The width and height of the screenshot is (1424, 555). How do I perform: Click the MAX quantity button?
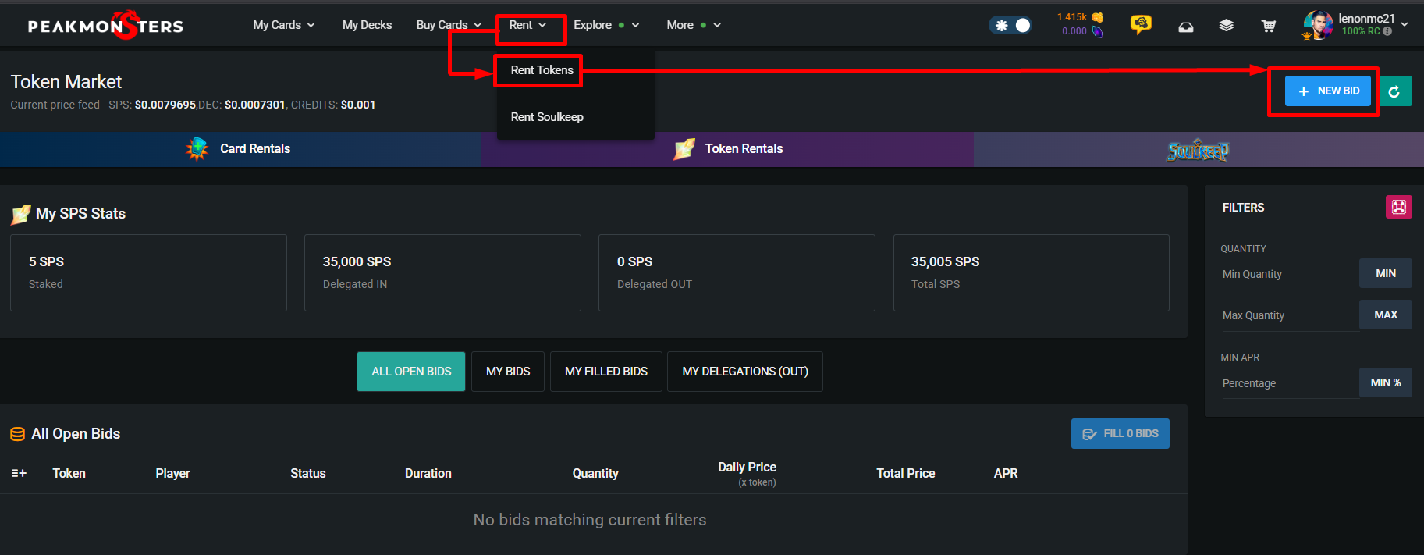point(1386,315)
